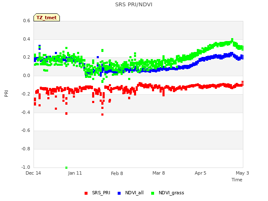The height and width of the screenshot is (201, 268).
Task: Click the Mar 8 x-axis label
Action: coord(159,173)
